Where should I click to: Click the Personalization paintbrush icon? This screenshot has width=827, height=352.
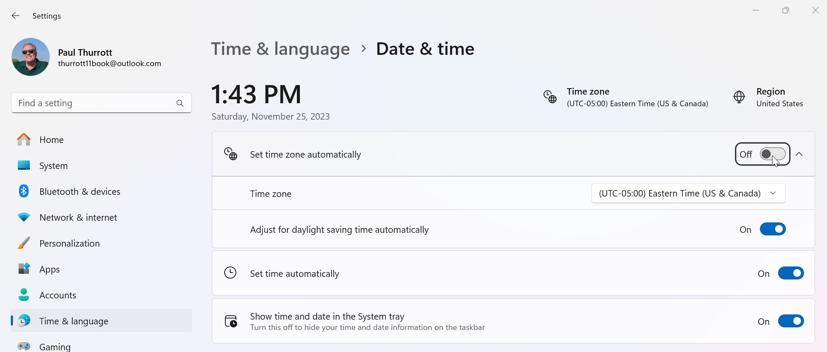24,243
